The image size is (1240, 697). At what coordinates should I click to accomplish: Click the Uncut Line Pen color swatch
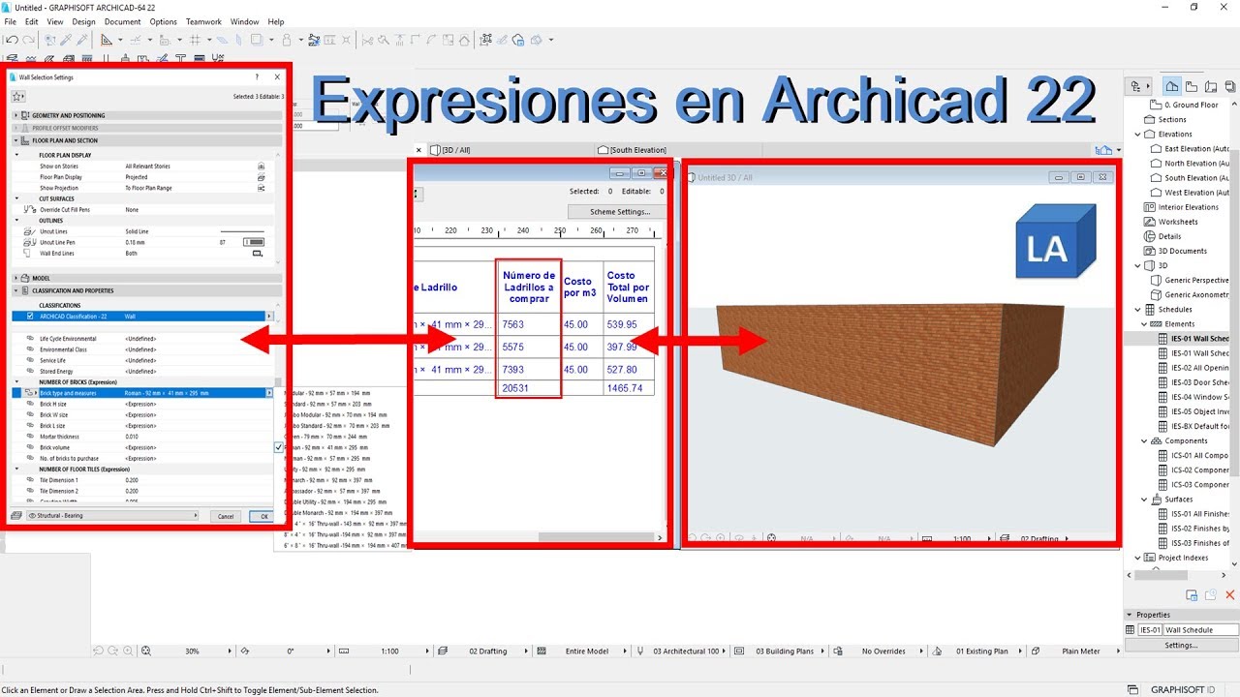pyautogui.click(x=254, y=242)
